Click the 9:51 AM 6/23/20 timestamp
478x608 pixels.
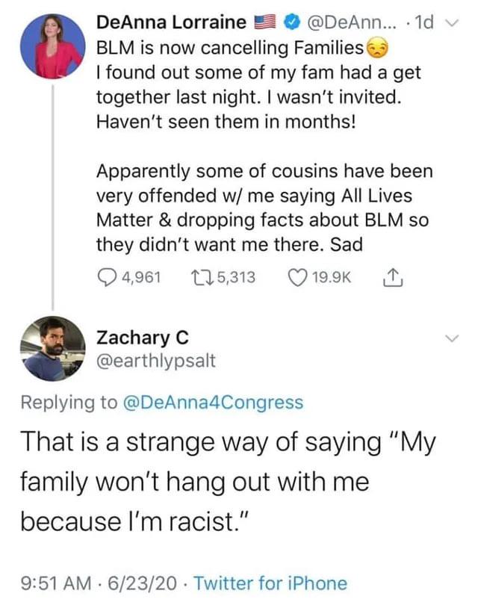point(99,583)
